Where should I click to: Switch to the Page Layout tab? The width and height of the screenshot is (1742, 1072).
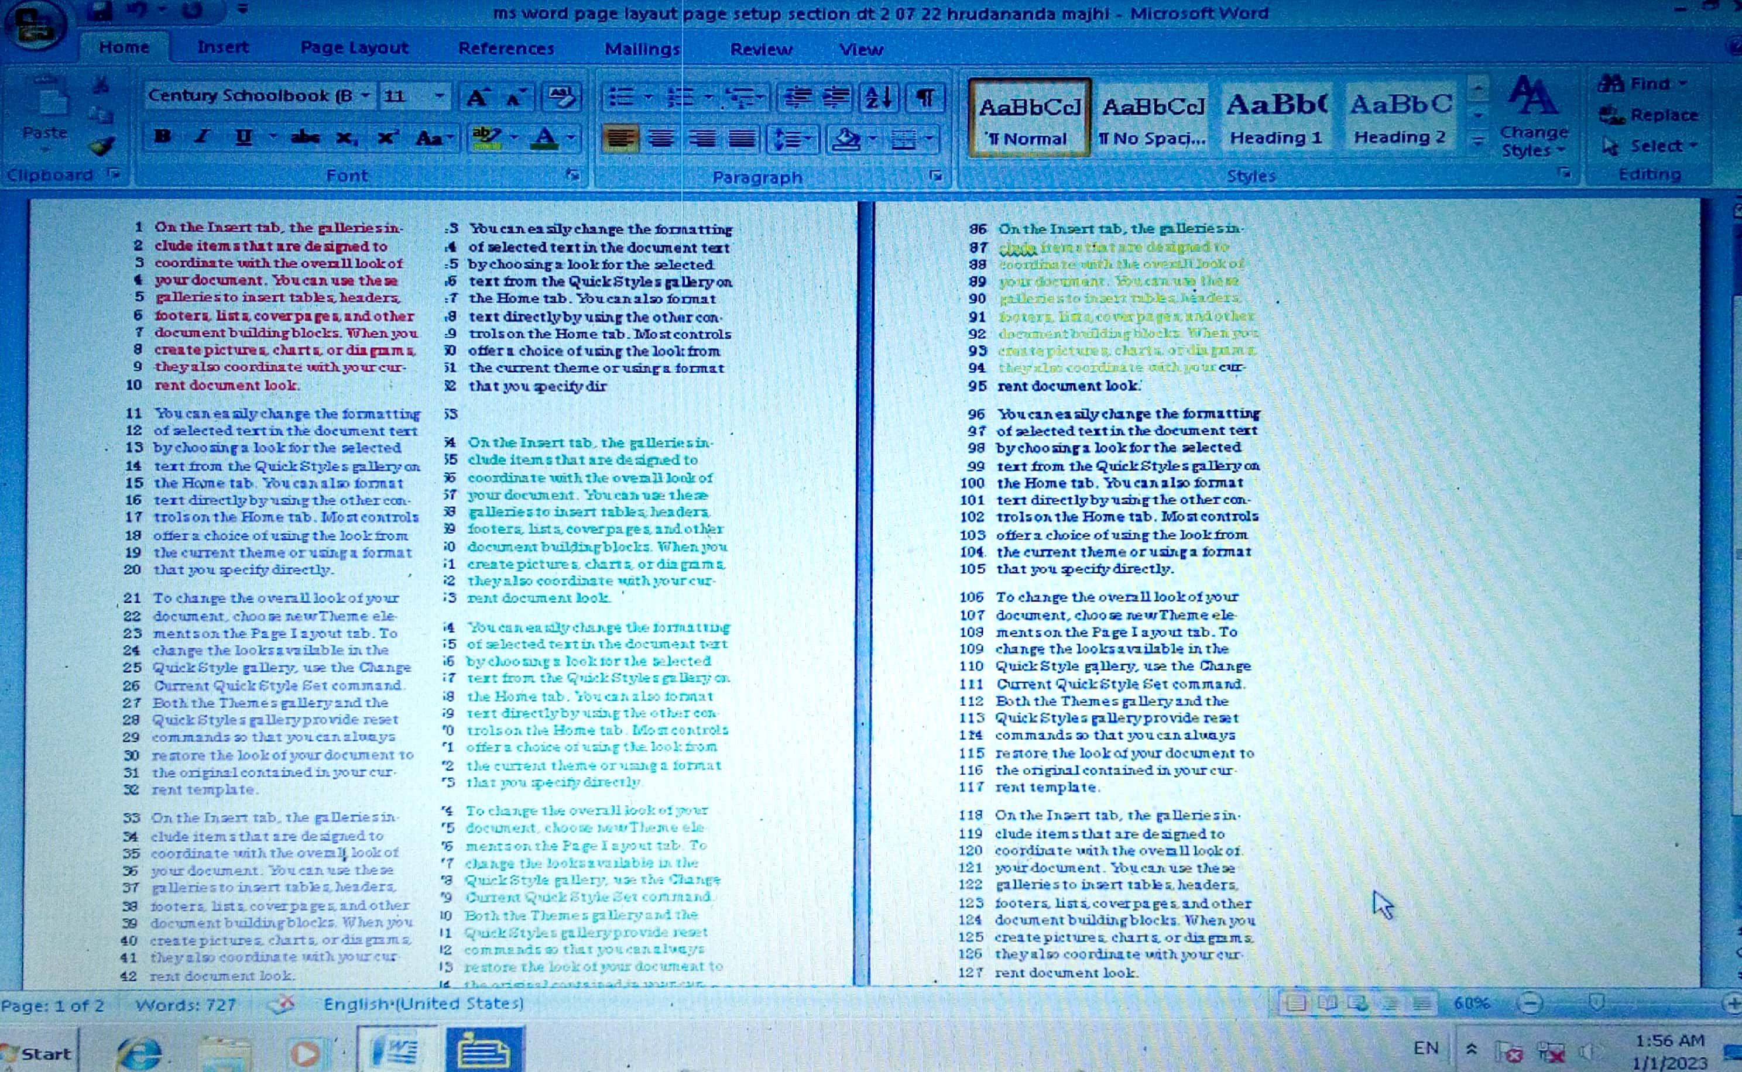point(354,48)
